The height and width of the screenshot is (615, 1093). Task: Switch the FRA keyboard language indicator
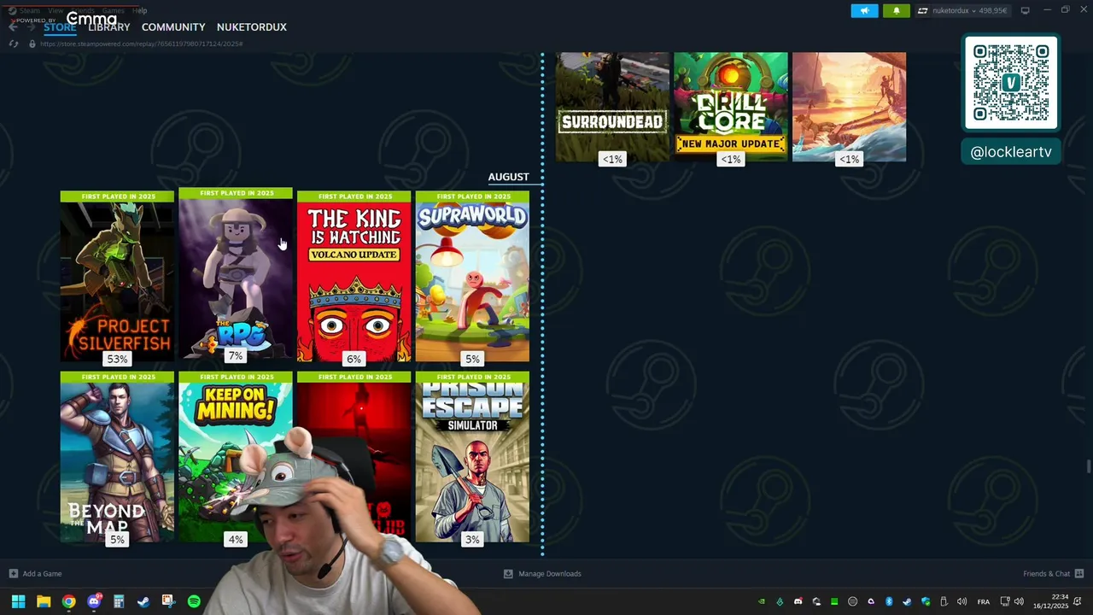[x=984, y=602]
